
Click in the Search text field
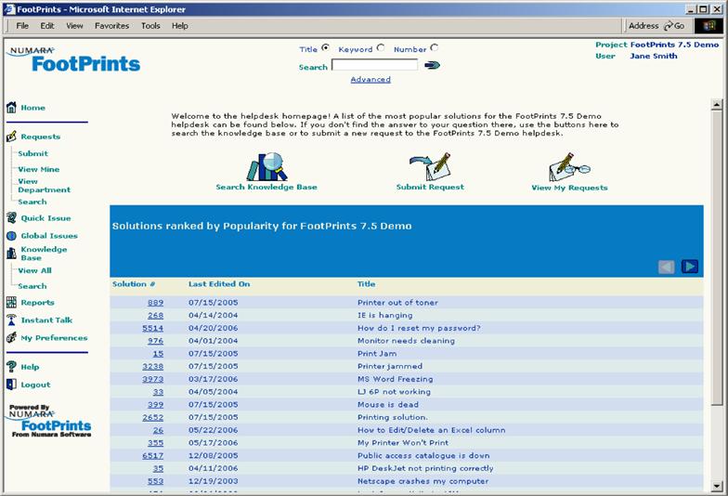pos(375,65)
